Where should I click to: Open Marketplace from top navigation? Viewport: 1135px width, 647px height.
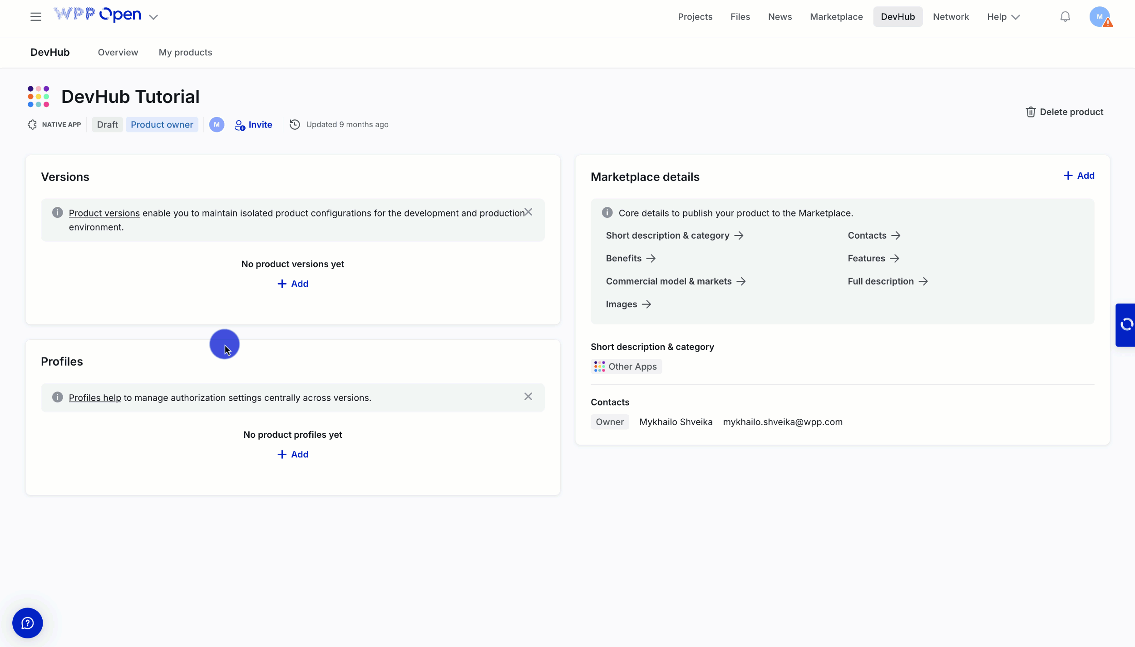(x=836, y=17)
